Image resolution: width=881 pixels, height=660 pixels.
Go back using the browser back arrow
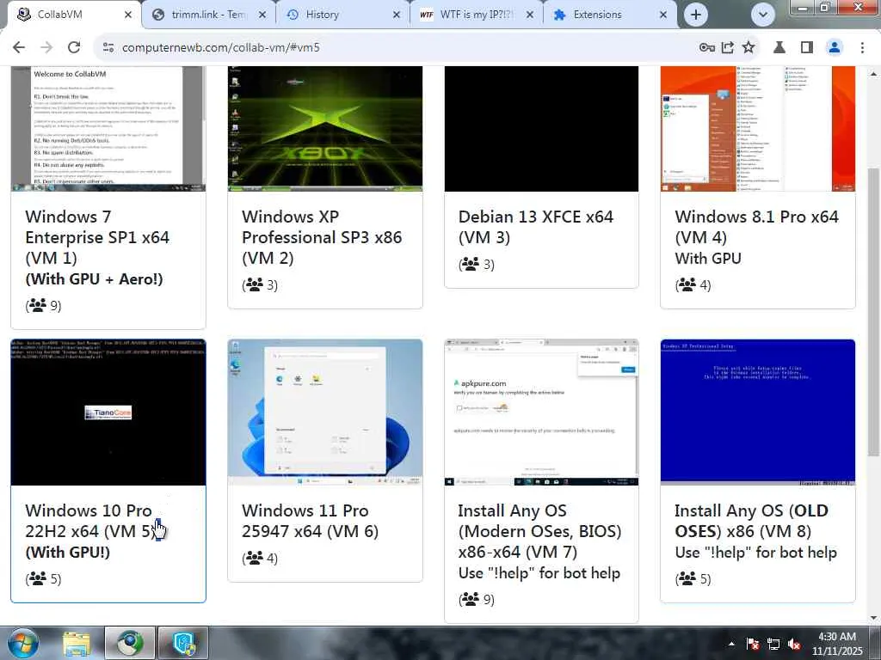click(x=19, y=48)
